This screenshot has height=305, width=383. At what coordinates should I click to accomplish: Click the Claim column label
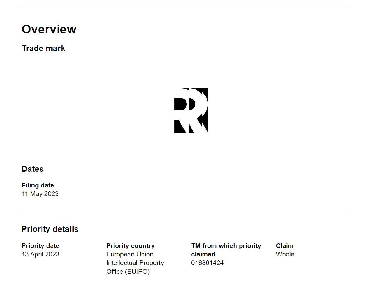285,246
